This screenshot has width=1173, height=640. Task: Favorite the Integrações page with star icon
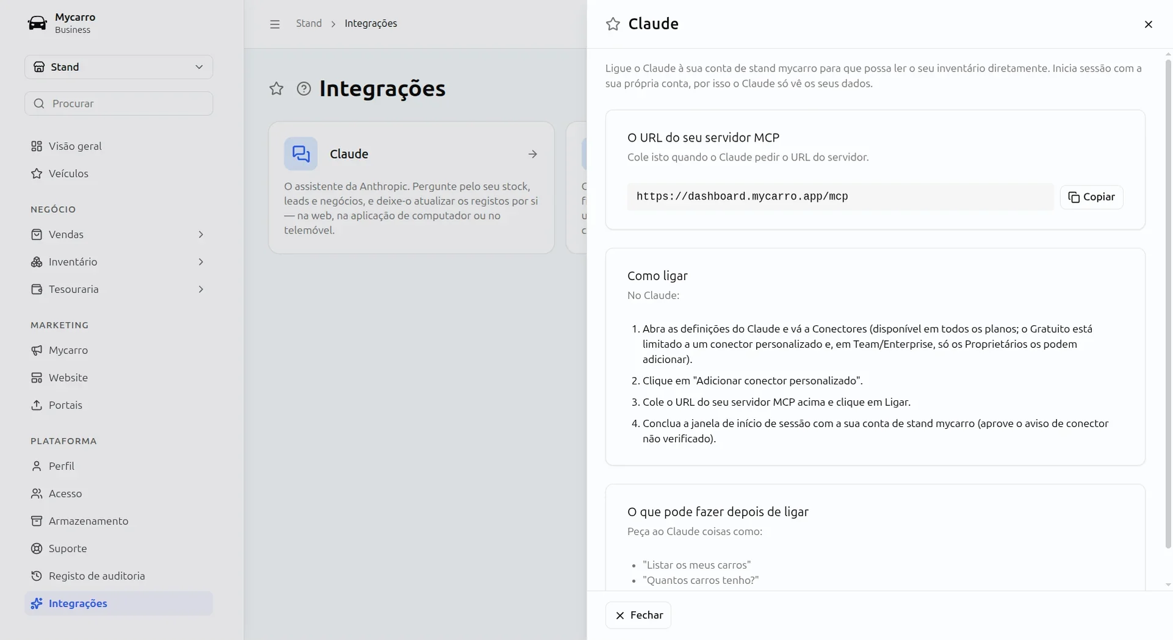[276, 89]
